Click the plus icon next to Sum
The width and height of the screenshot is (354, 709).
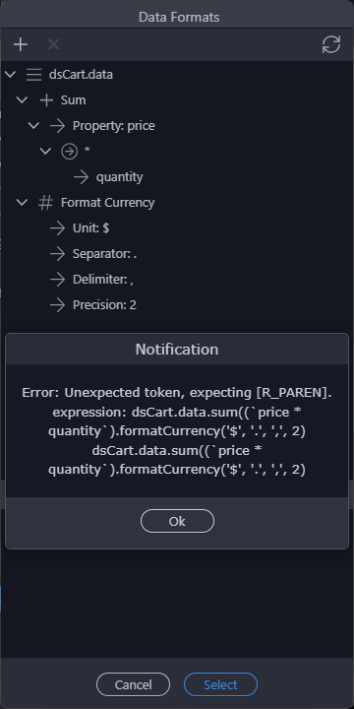(x=46, y=99)
